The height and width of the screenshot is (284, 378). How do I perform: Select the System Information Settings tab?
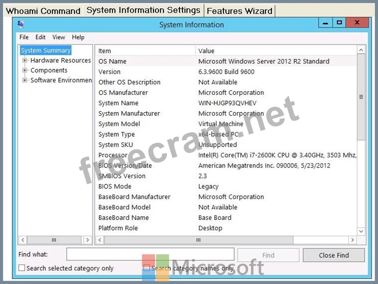point(143,10)
